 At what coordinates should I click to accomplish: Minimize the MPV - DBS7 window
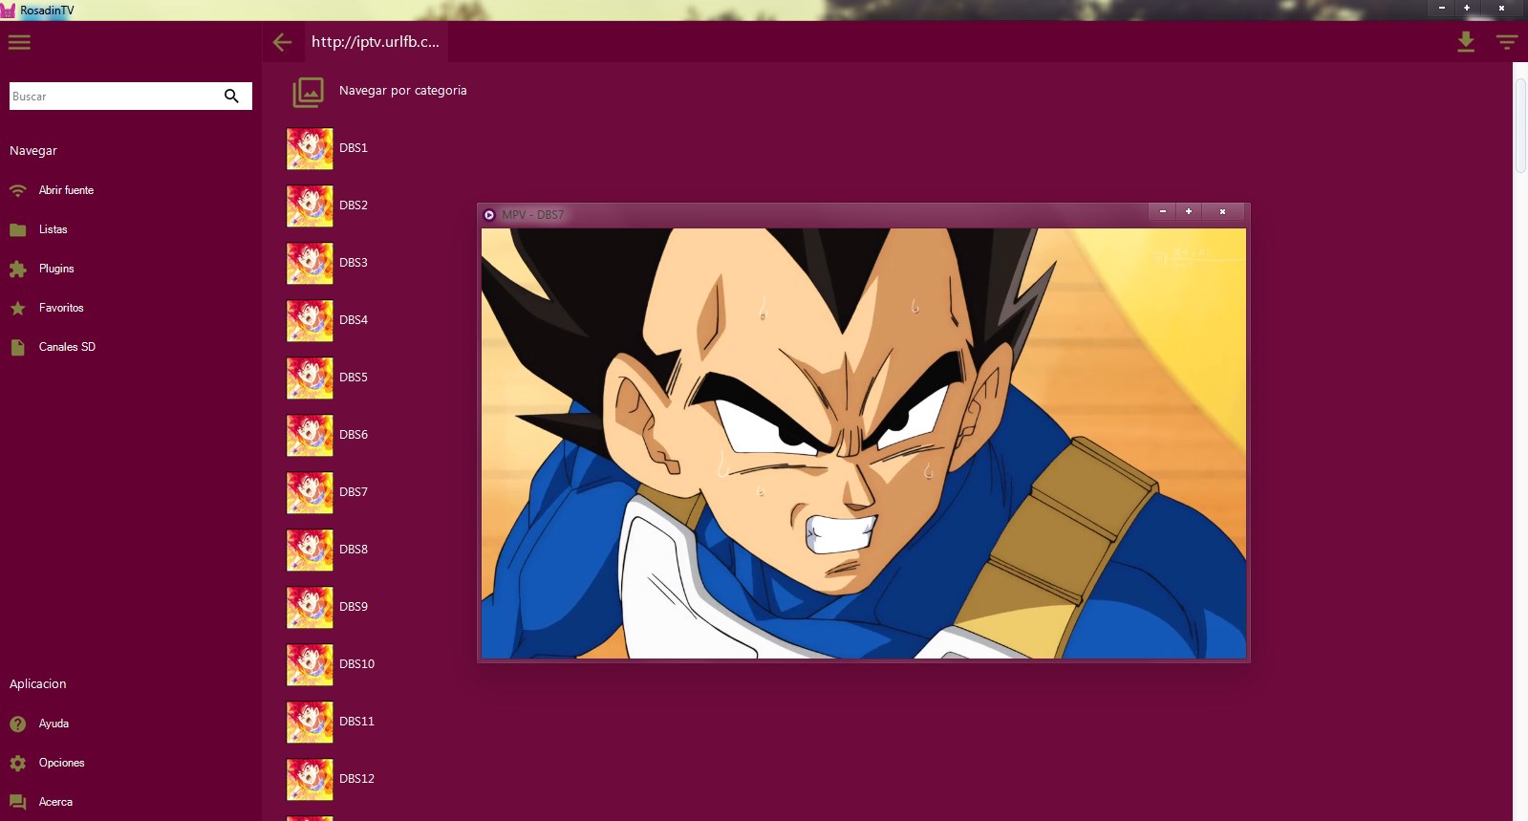1162,211
